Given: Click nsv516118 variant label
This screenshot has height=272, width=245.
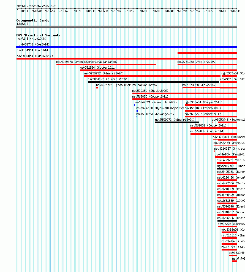Looking at the screenshot, I should (233, 235).
